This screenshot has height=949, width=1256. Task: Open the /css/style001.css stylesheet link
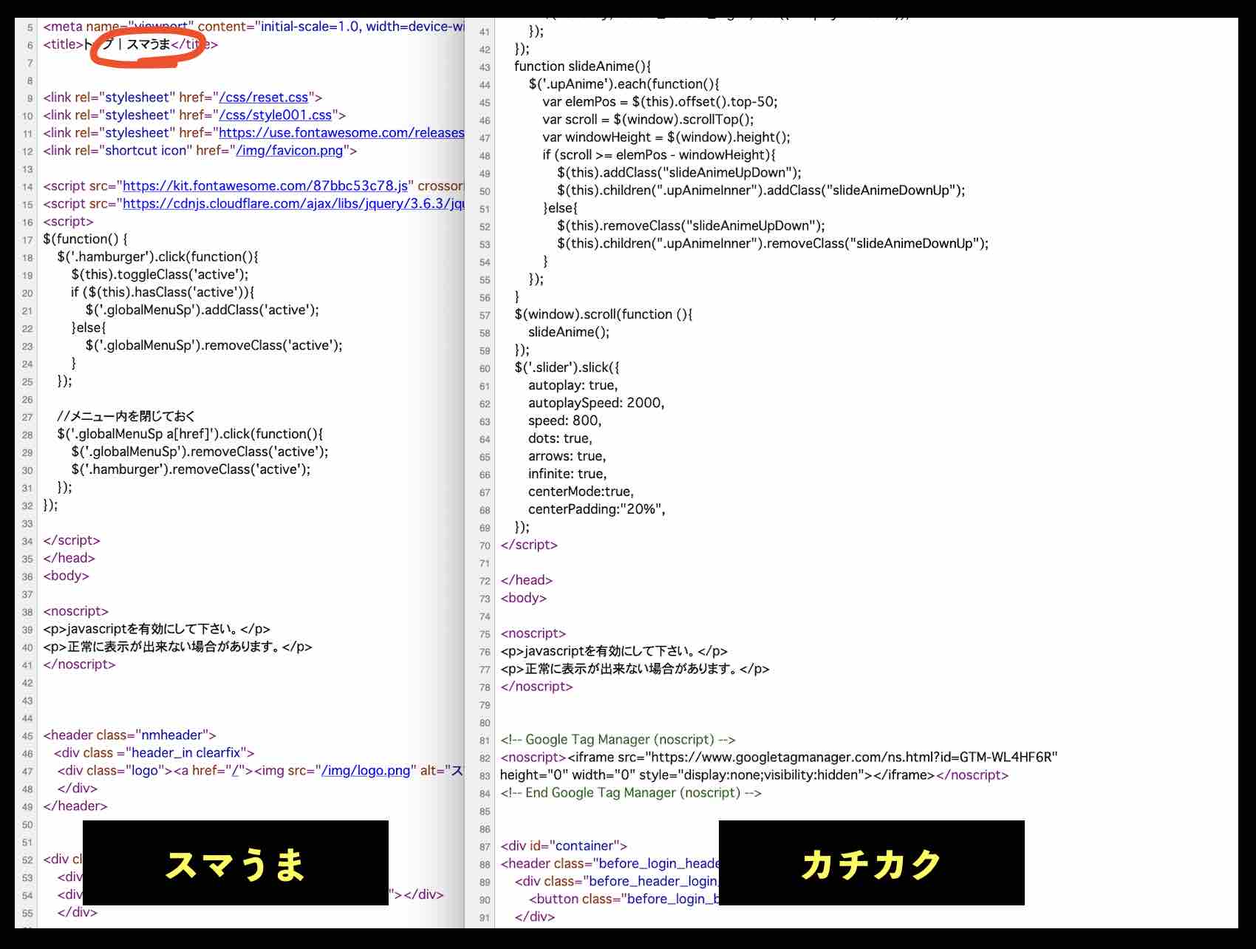(x=276, y=115)
